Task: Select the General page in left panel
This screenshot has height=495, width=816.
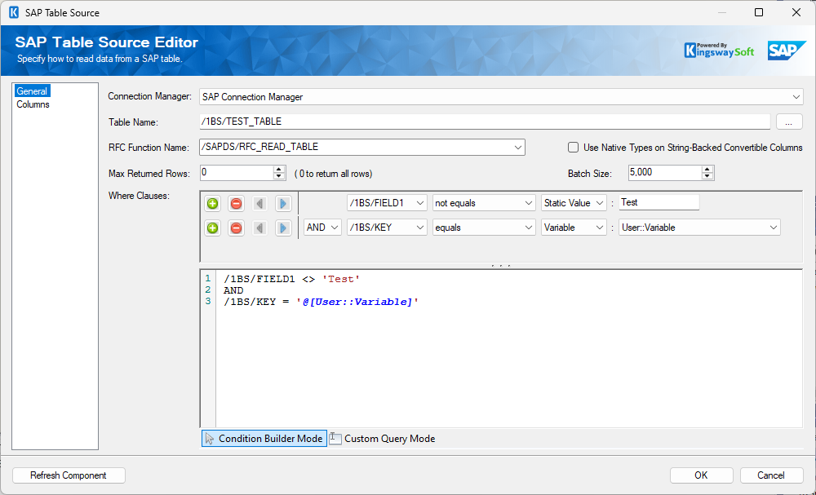Action: (x=32, y=91)
